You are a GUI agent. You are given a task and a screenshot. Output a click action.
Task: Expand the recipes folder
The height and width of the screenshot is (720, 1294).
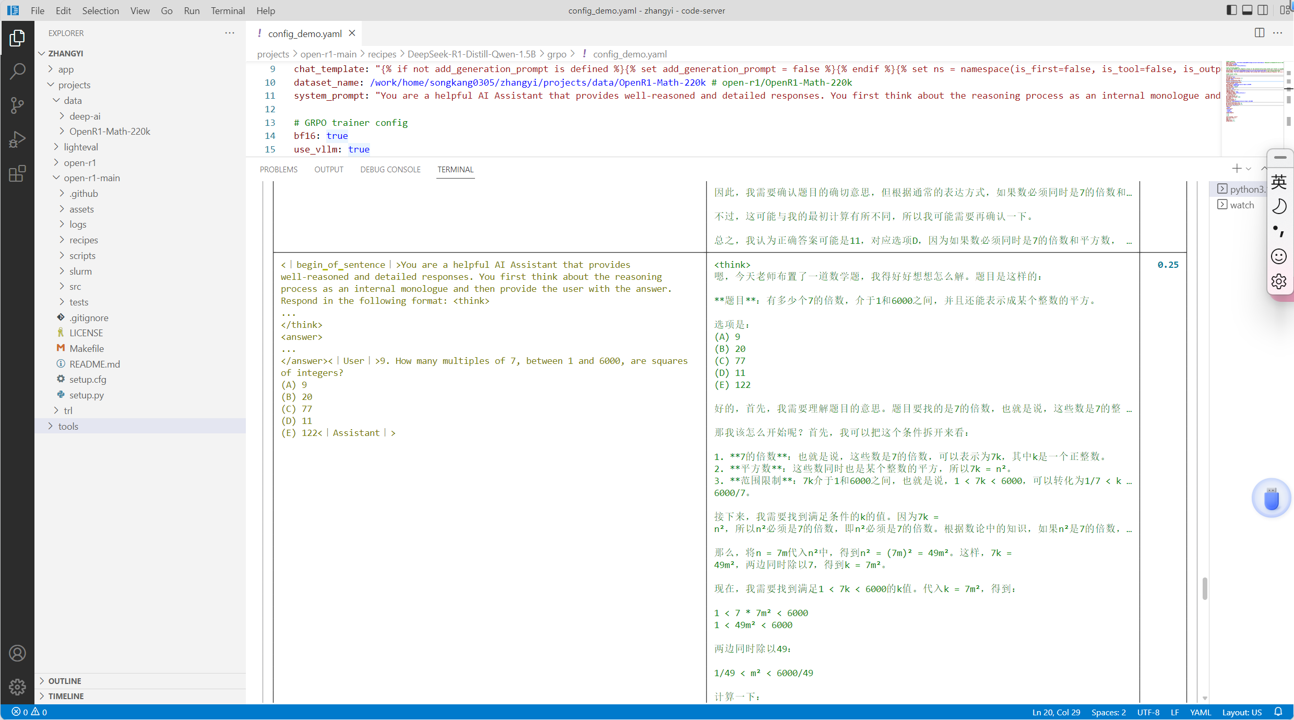pyautogui.click(x=84, y=240)
